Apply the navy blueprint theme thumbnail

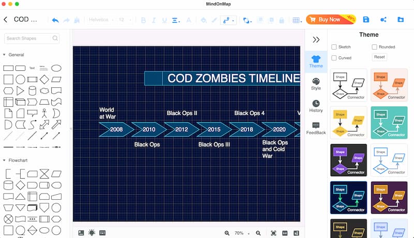coord(348,198)
